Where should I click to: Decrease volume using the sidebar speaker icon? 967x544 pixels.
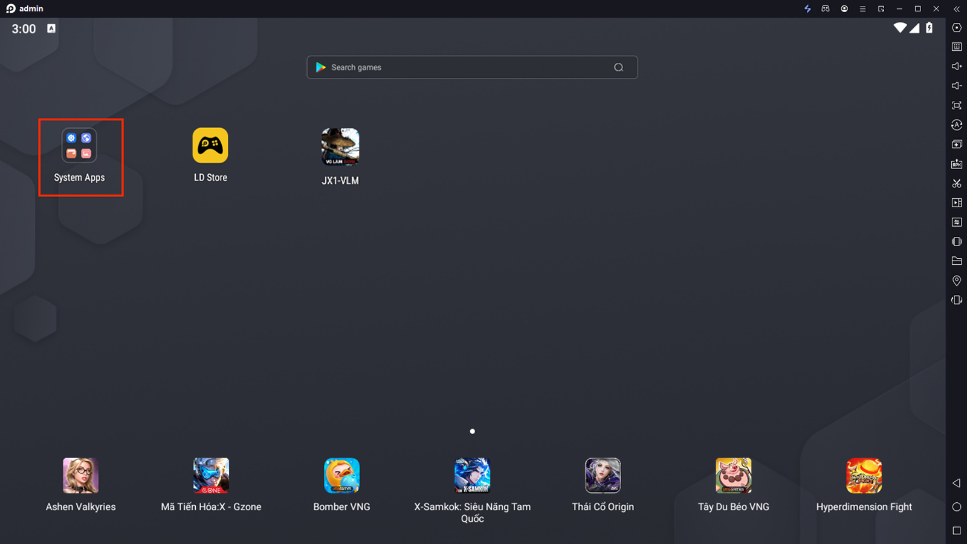click(x=957, y=86)
